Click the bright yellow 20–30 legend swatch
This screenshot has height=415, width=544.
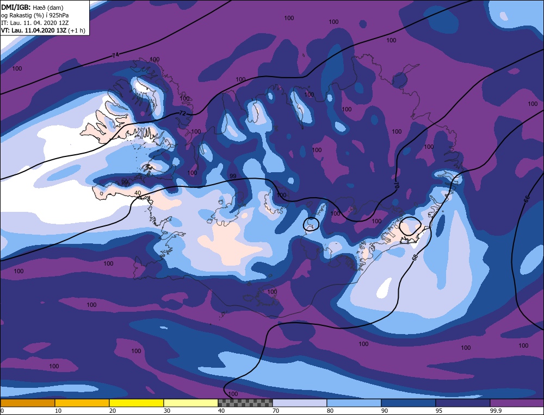[137, 403]
